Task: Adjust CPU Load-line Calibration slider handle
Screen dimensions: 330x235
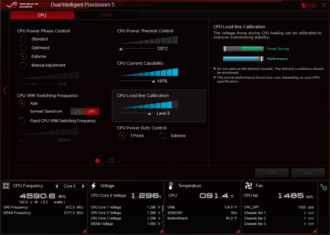Action: click(x=149, y=114)
